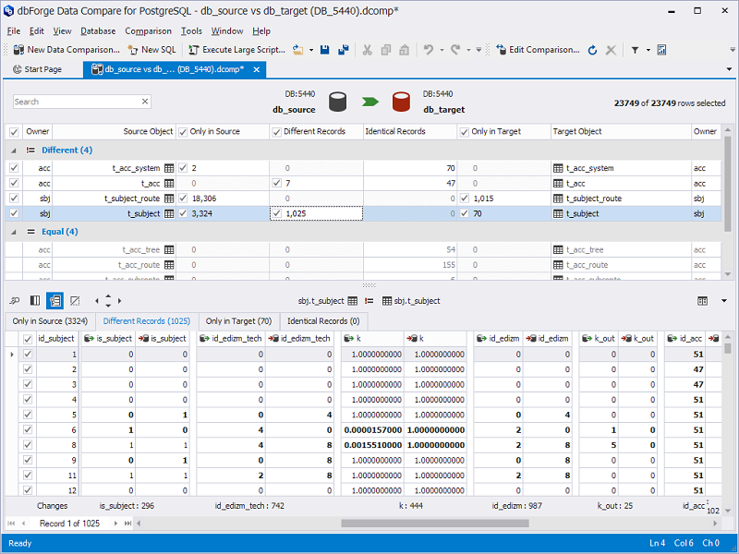Go to next difference arrow

[x=119, y=301]
